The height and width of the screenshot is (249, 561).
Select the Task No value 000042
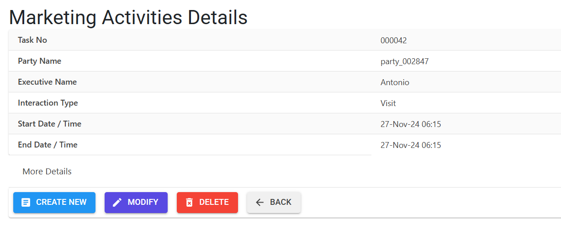[x=393, y=41]
